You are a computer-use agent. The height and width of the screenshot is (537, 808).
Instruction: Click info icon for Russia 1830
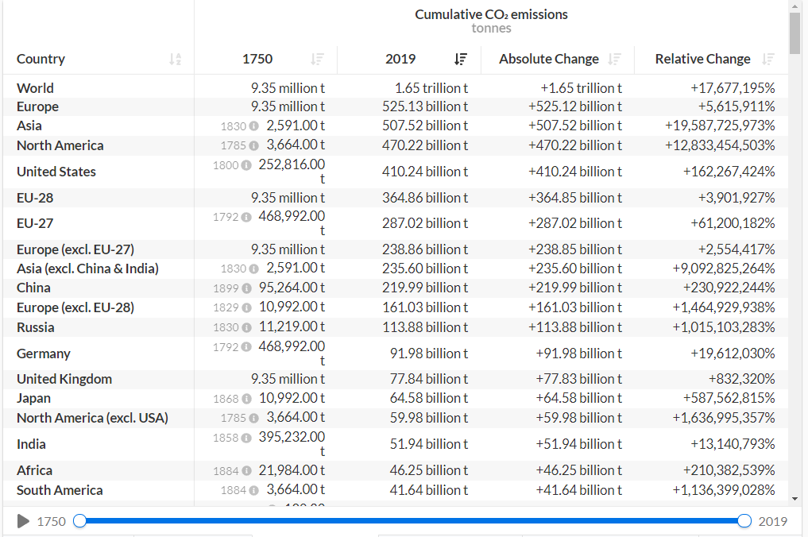246,328
